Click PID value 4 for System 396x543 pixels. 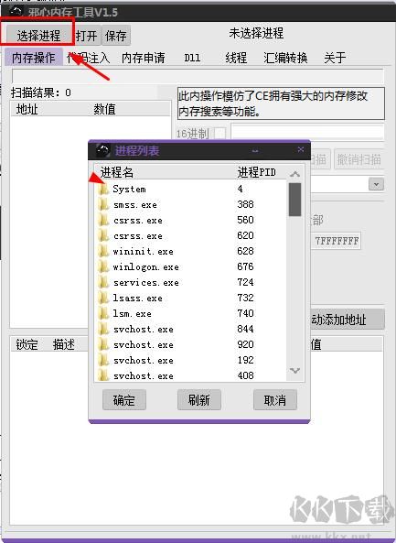[240, 189]
